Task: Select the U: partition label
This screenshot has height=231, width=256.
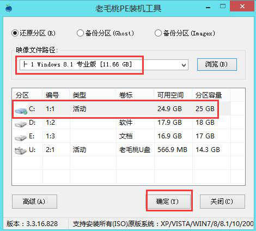Action: pyautogui.click(x=32, y=150)
